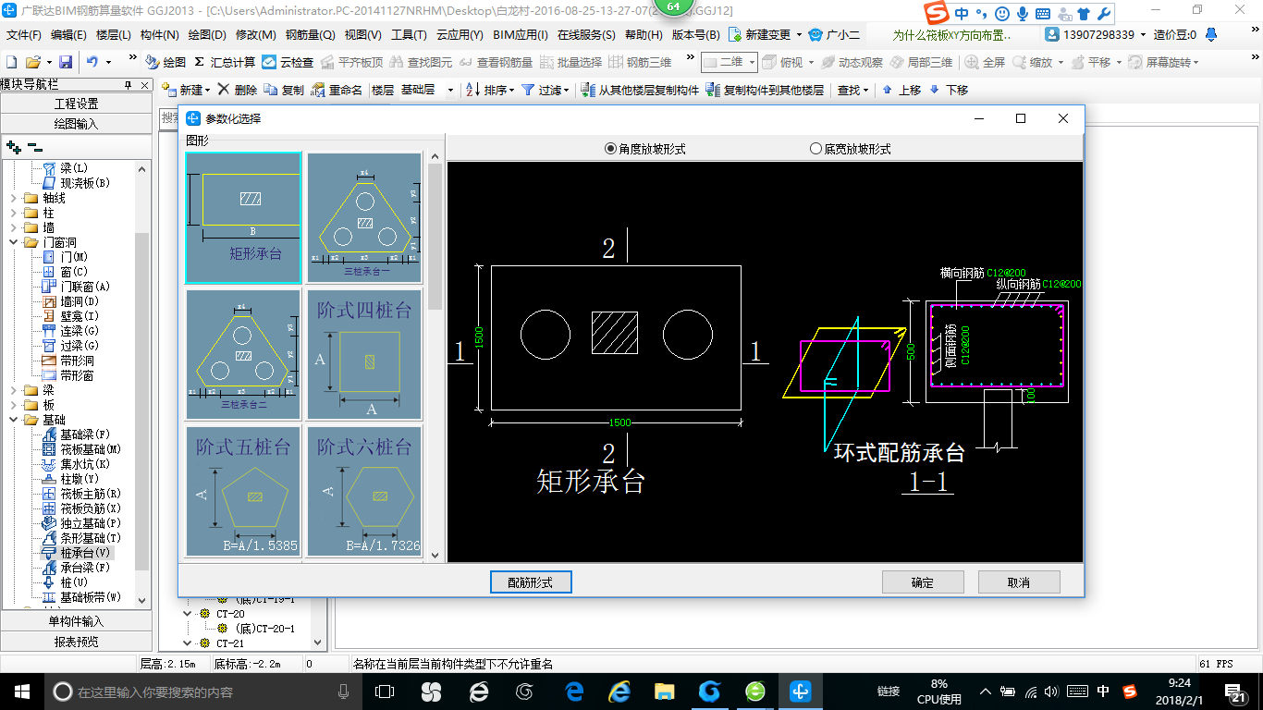Collapse the CT-20 component node
Screen dimensions: 1263x710
[189, 613]
